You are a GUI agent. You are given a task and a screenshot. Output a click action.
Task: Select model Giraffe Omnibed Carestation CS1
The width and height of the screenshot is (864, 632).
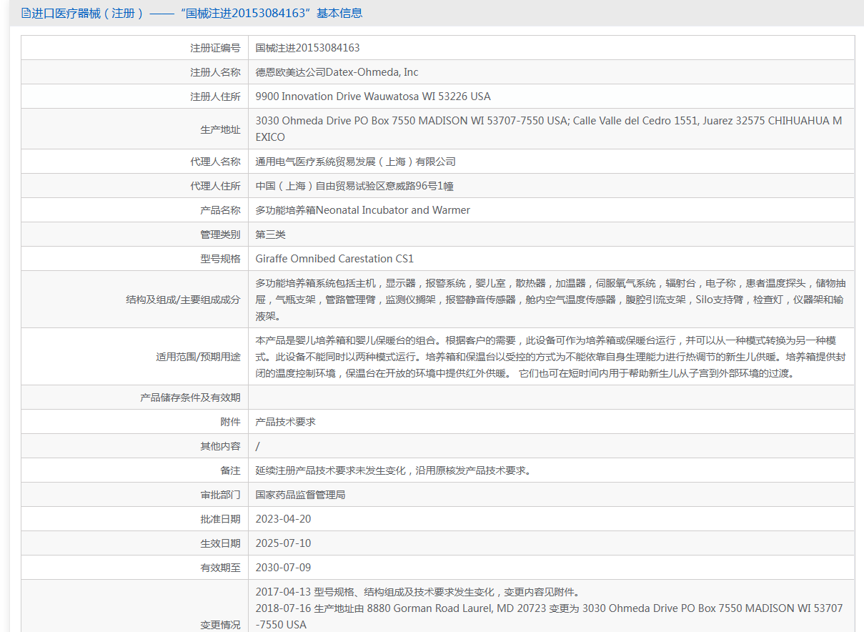tap(334, 259)
